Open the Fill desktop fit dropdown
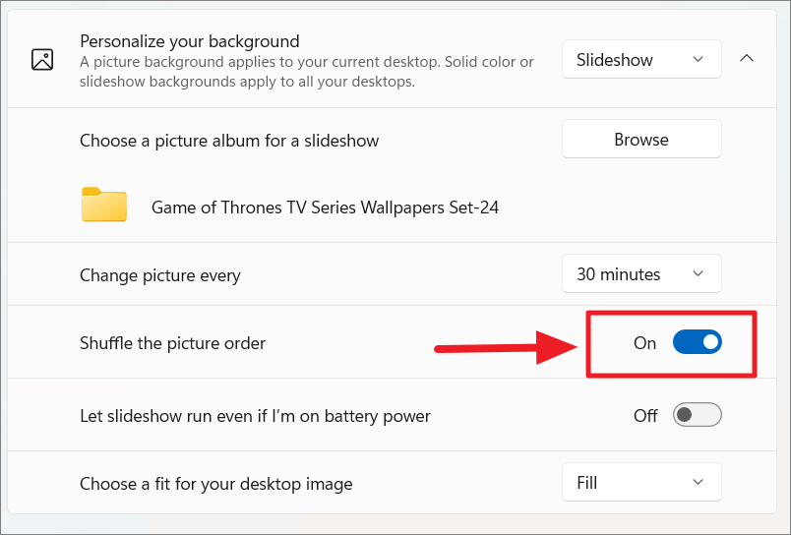Screen dimensions: 791x535 coord(641,482)
